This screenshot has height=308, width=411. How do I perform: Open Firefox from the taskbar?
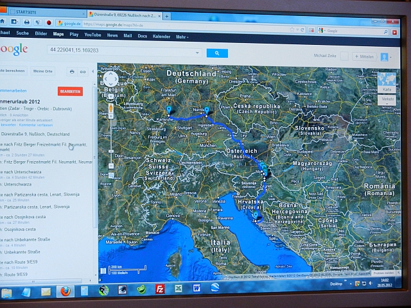coord(65,291)
